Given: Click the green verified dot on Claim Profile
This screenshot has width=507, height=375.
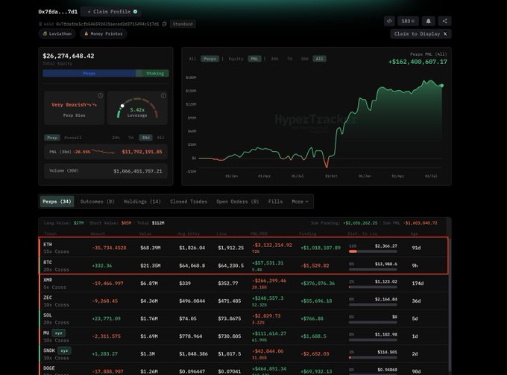Looking at the screenshot, I should [135, 12].
